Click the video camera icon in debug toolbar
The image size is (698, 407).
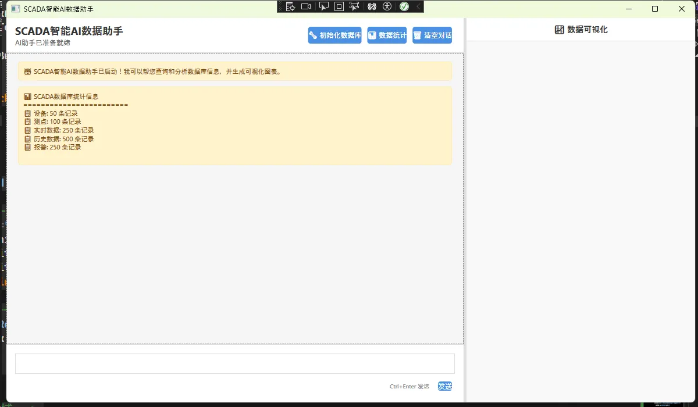pyautogui.click(x=306, y=6)
